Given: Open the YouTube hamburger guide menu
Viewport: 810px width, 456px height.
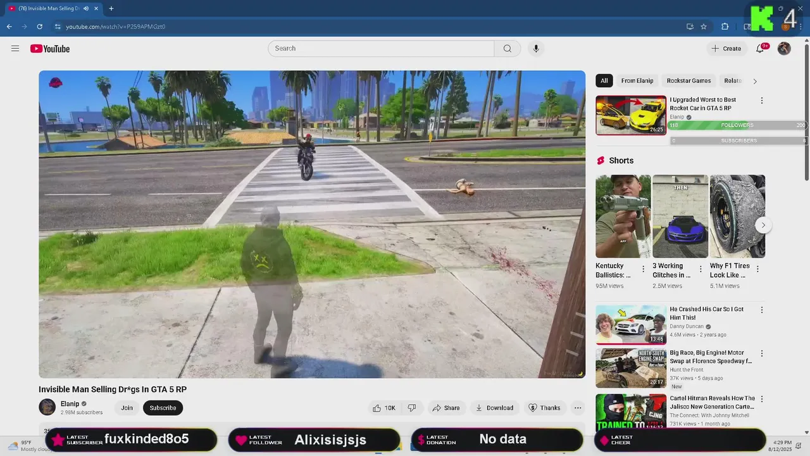Looking at the screenshot, I should click(x=15, y=49).
